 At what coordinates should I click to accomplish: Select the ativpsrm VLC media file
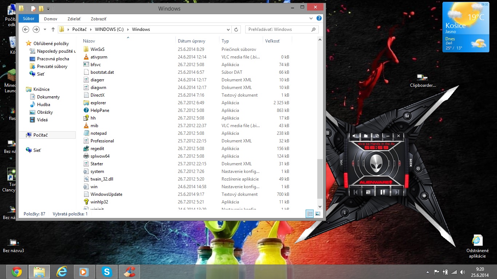coord(186,57)
